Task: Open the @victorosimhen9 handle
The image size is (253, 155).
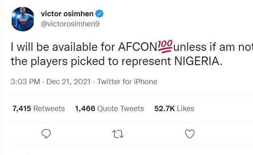Action: click(70, 24)
